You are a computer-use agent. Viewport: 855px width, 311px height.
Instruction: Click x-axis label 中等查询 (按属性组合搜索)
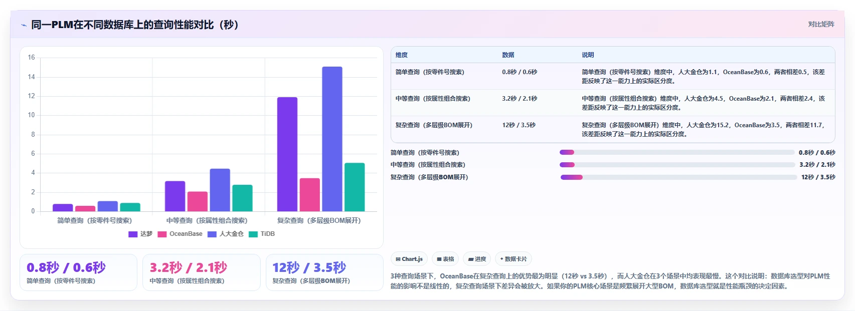207,220
